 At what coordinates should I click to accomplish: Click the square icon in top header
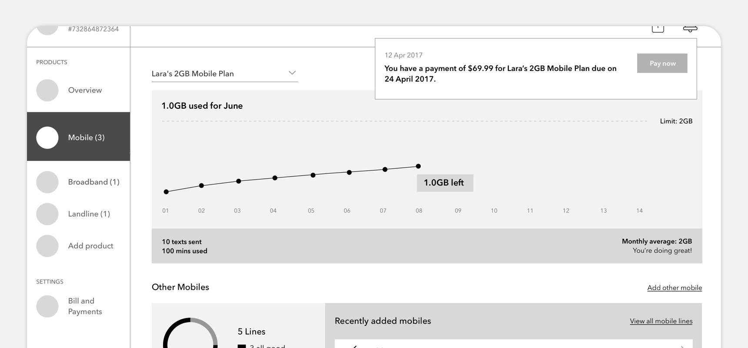(658, 29)
